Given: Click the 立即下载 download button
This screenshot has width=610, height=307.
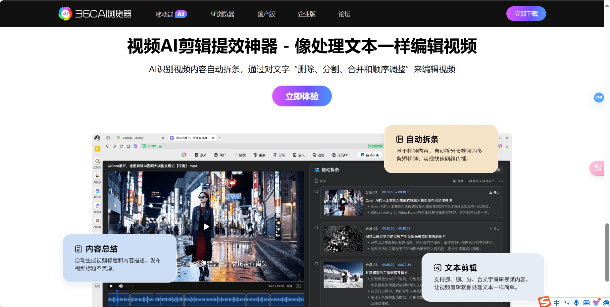Looking at the screenshot, I should tap(526, 14).
